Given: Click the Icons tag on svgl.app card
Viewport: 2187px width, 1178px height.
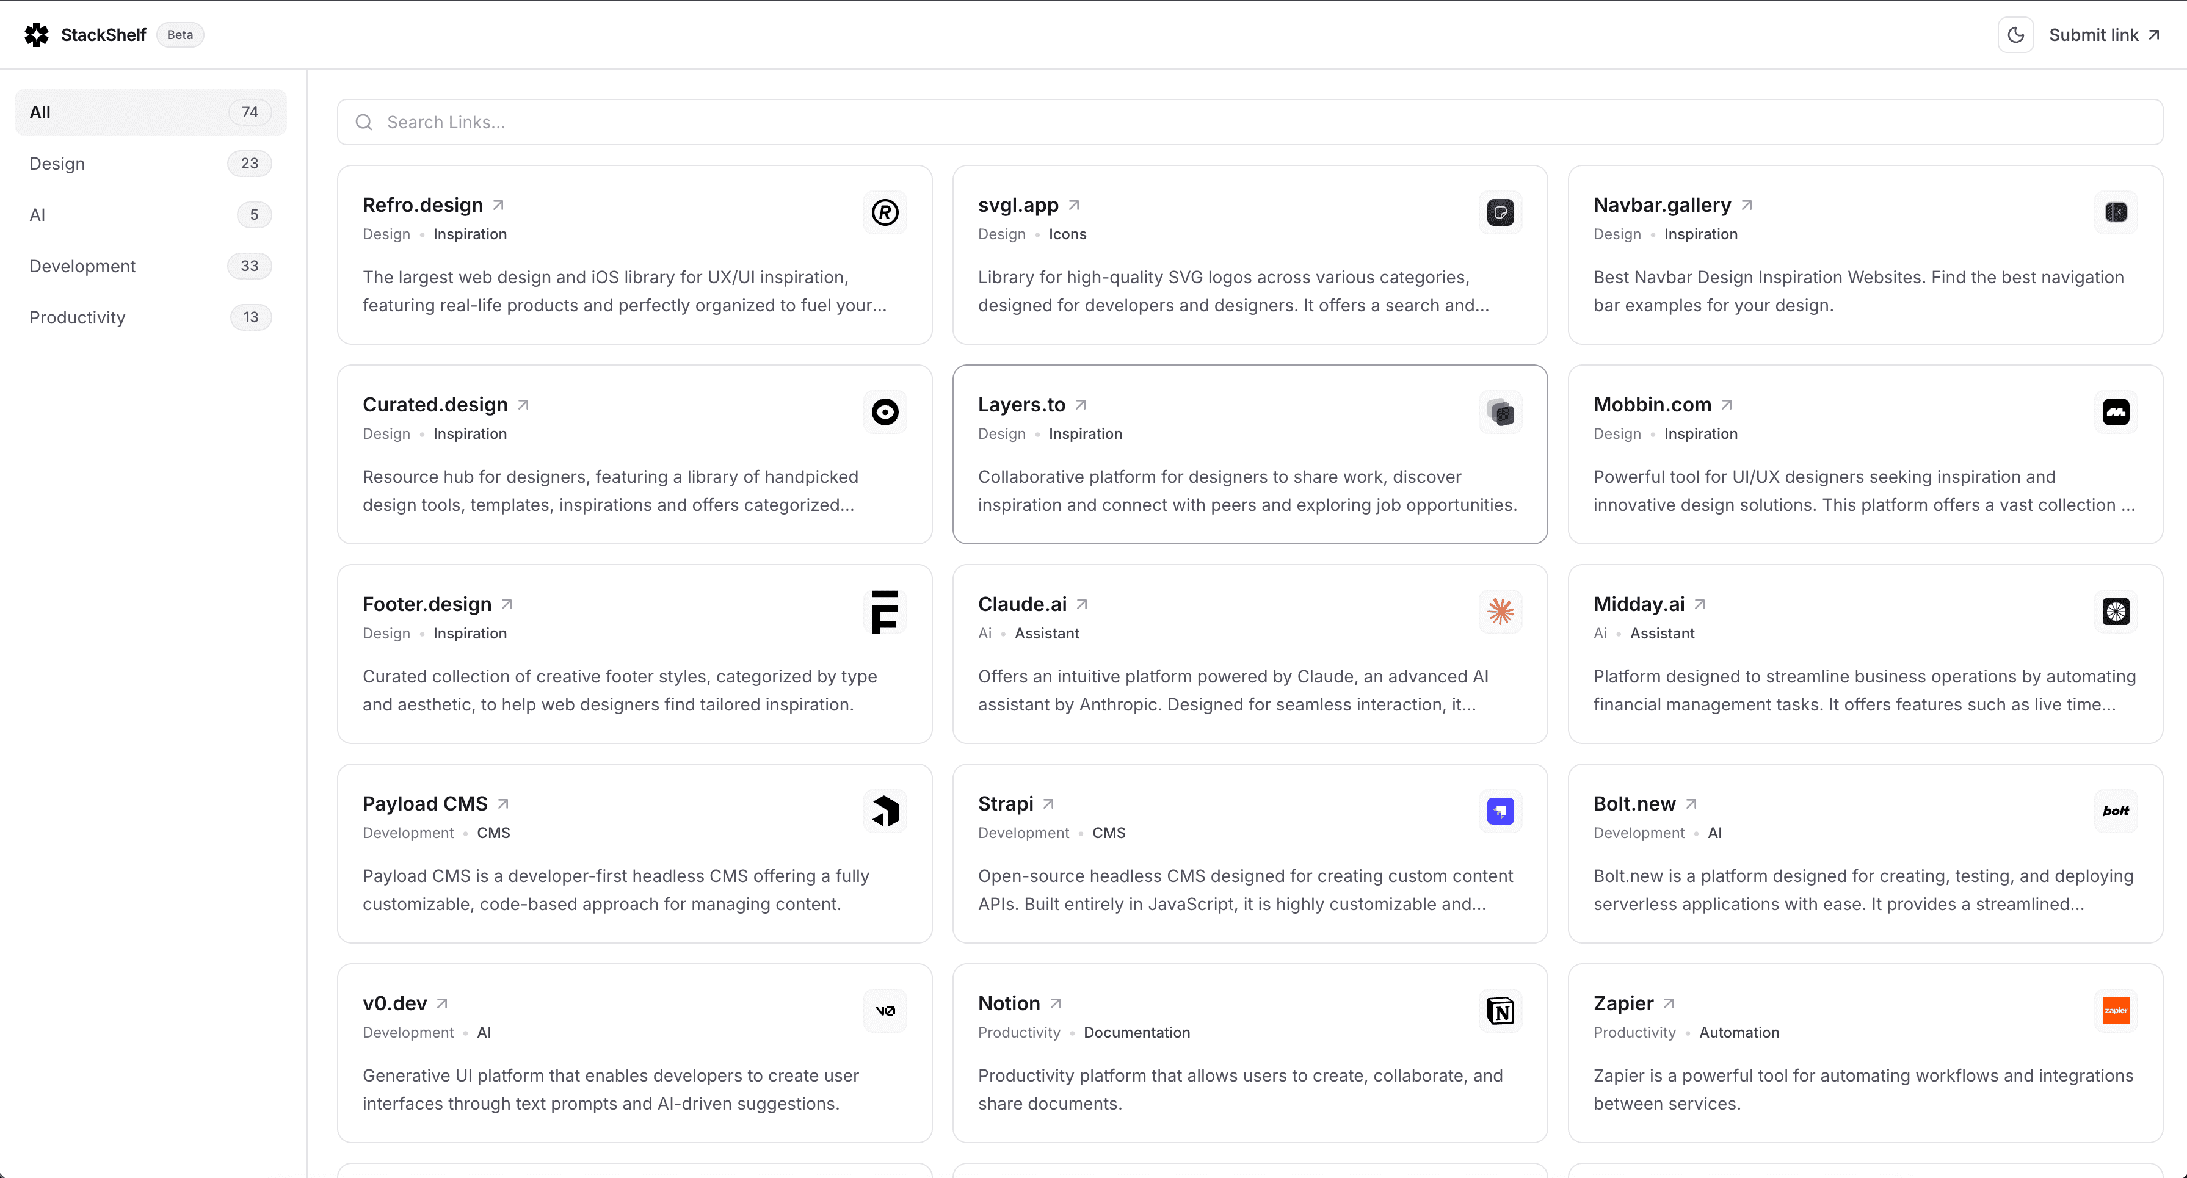Looking at the screenshot, I should 1067,234.
